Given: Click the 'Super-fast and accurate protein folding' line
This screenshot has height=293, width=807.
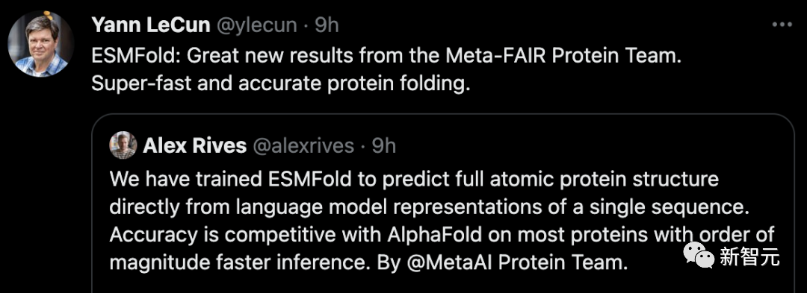Looking at the screenshot, I should point(281,84).
